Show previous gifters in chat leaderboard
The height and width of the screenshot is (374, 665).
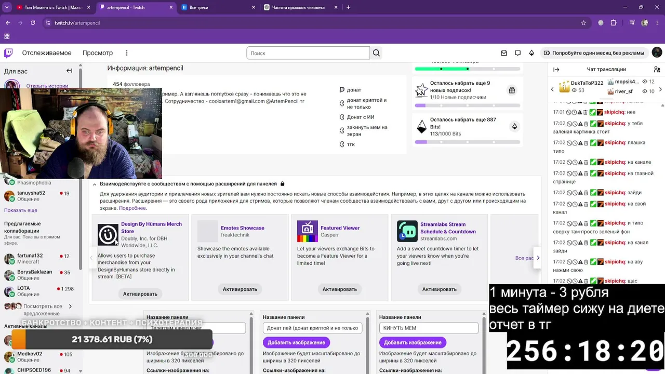point(552,89)
